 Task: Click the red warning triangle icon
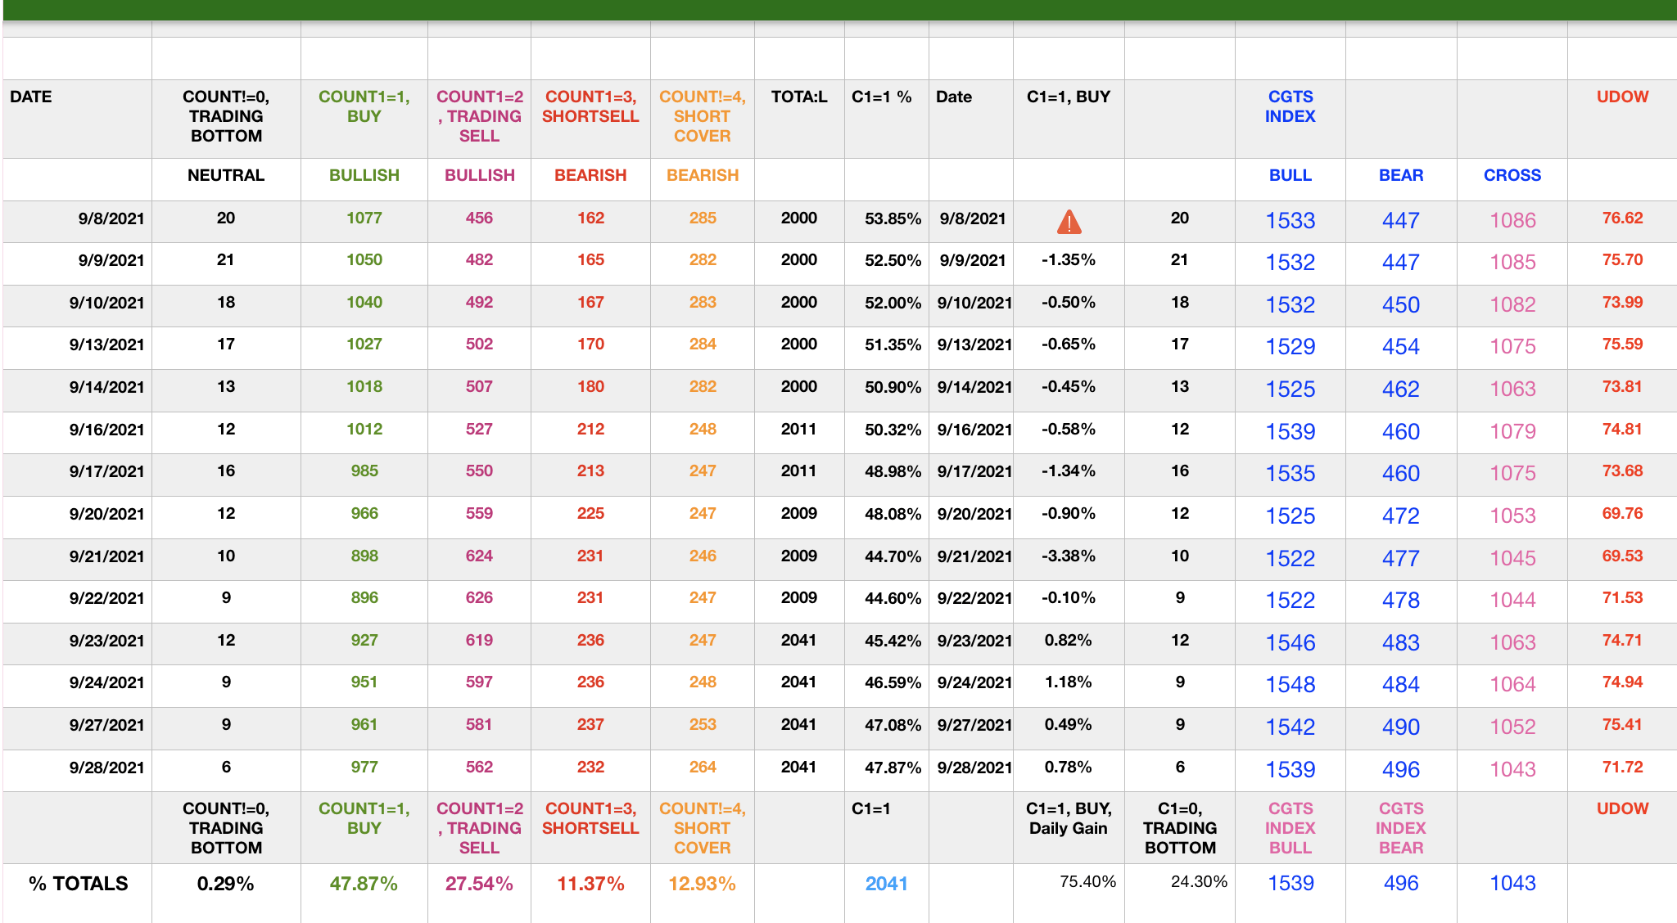pos(1069,221)
